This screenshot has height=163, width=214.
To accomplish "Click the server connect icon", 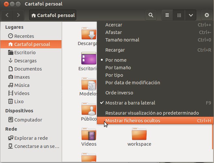I will pyautogui.click(x=10, y=146).
